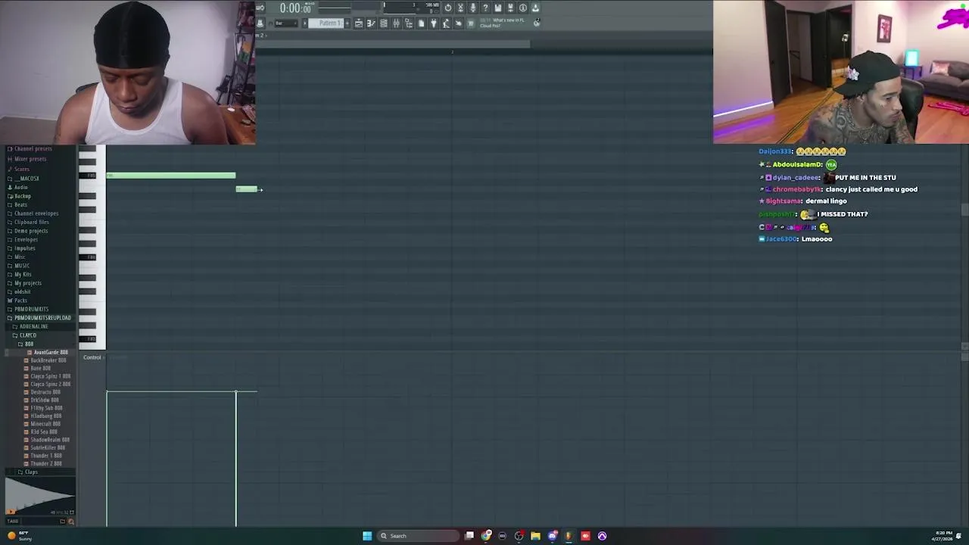The width and height of the screenshot is (969, 545).
Task: Open the Bar snap dropdown
Action: tap(286, 23)
